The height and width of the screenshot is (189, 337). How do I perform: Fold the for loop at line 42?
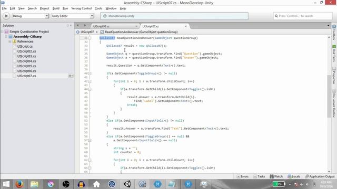(90, 81)
